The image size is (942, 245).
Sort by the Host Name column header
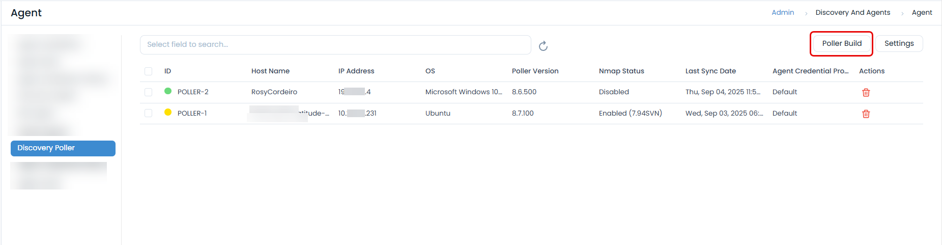click(270, 71)
